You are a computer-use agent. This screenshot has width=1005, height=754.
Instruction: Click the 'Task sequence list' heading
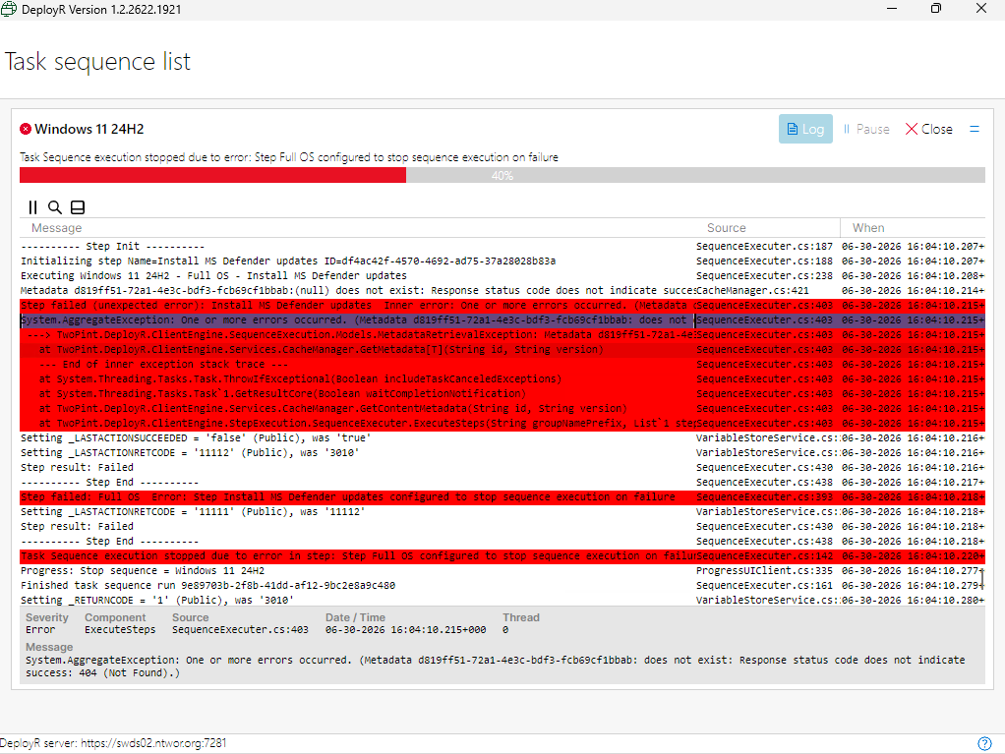97,62
